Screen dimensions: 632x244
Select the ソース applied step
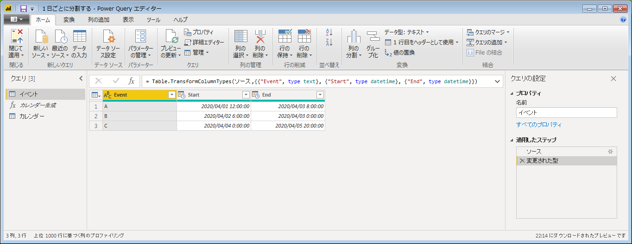point(566,152)
